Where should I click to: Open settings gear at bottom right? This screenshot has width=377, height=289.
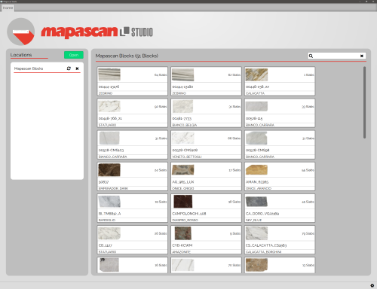372,285
